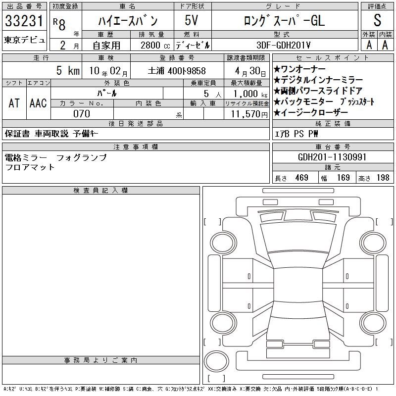
Task: Click the 評価点 grade S cell
Action: point(378,20)
